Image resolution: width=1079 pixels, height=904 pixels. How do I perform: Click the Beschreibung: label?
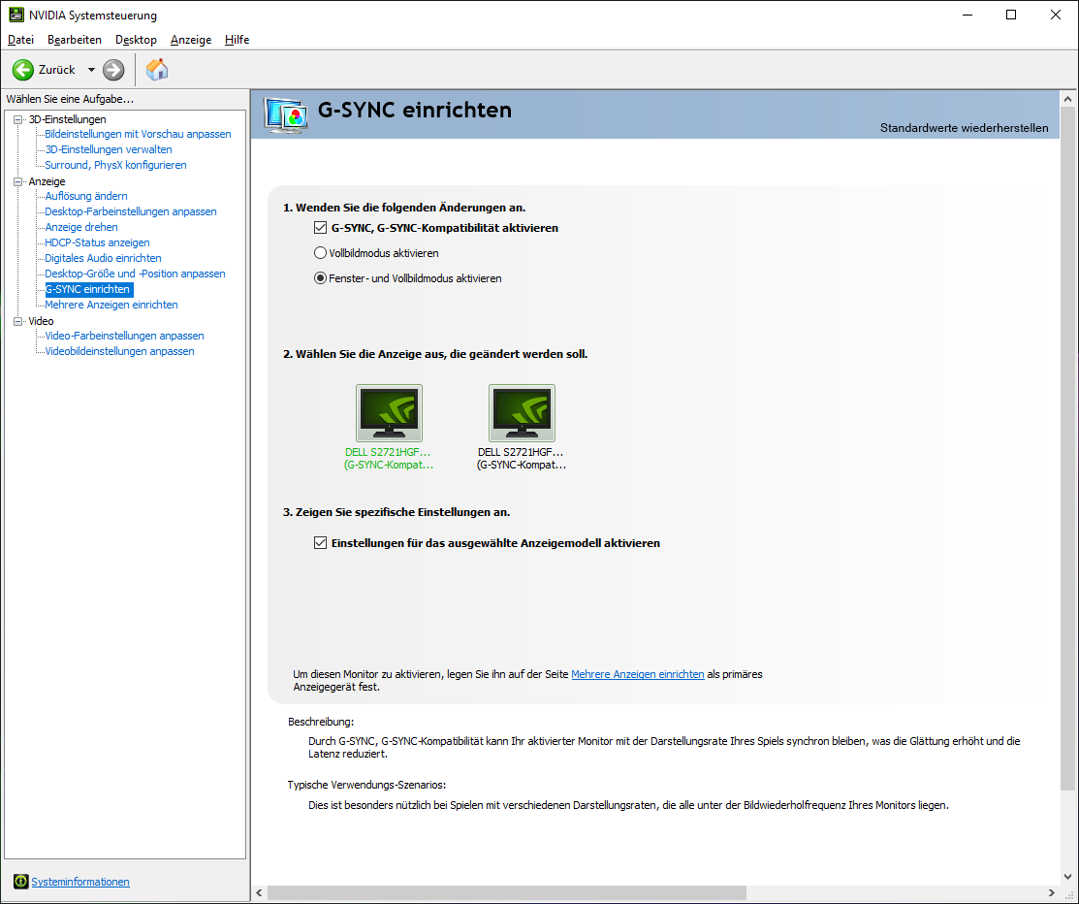[x=321, y=722]
